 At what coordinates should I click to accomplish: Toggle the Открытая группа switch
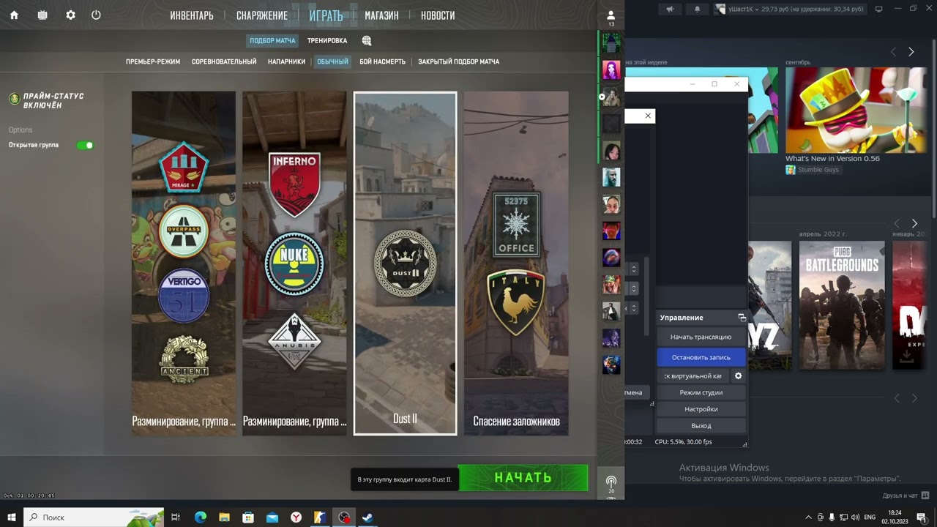pyautogui.click(x=85, y=145)
